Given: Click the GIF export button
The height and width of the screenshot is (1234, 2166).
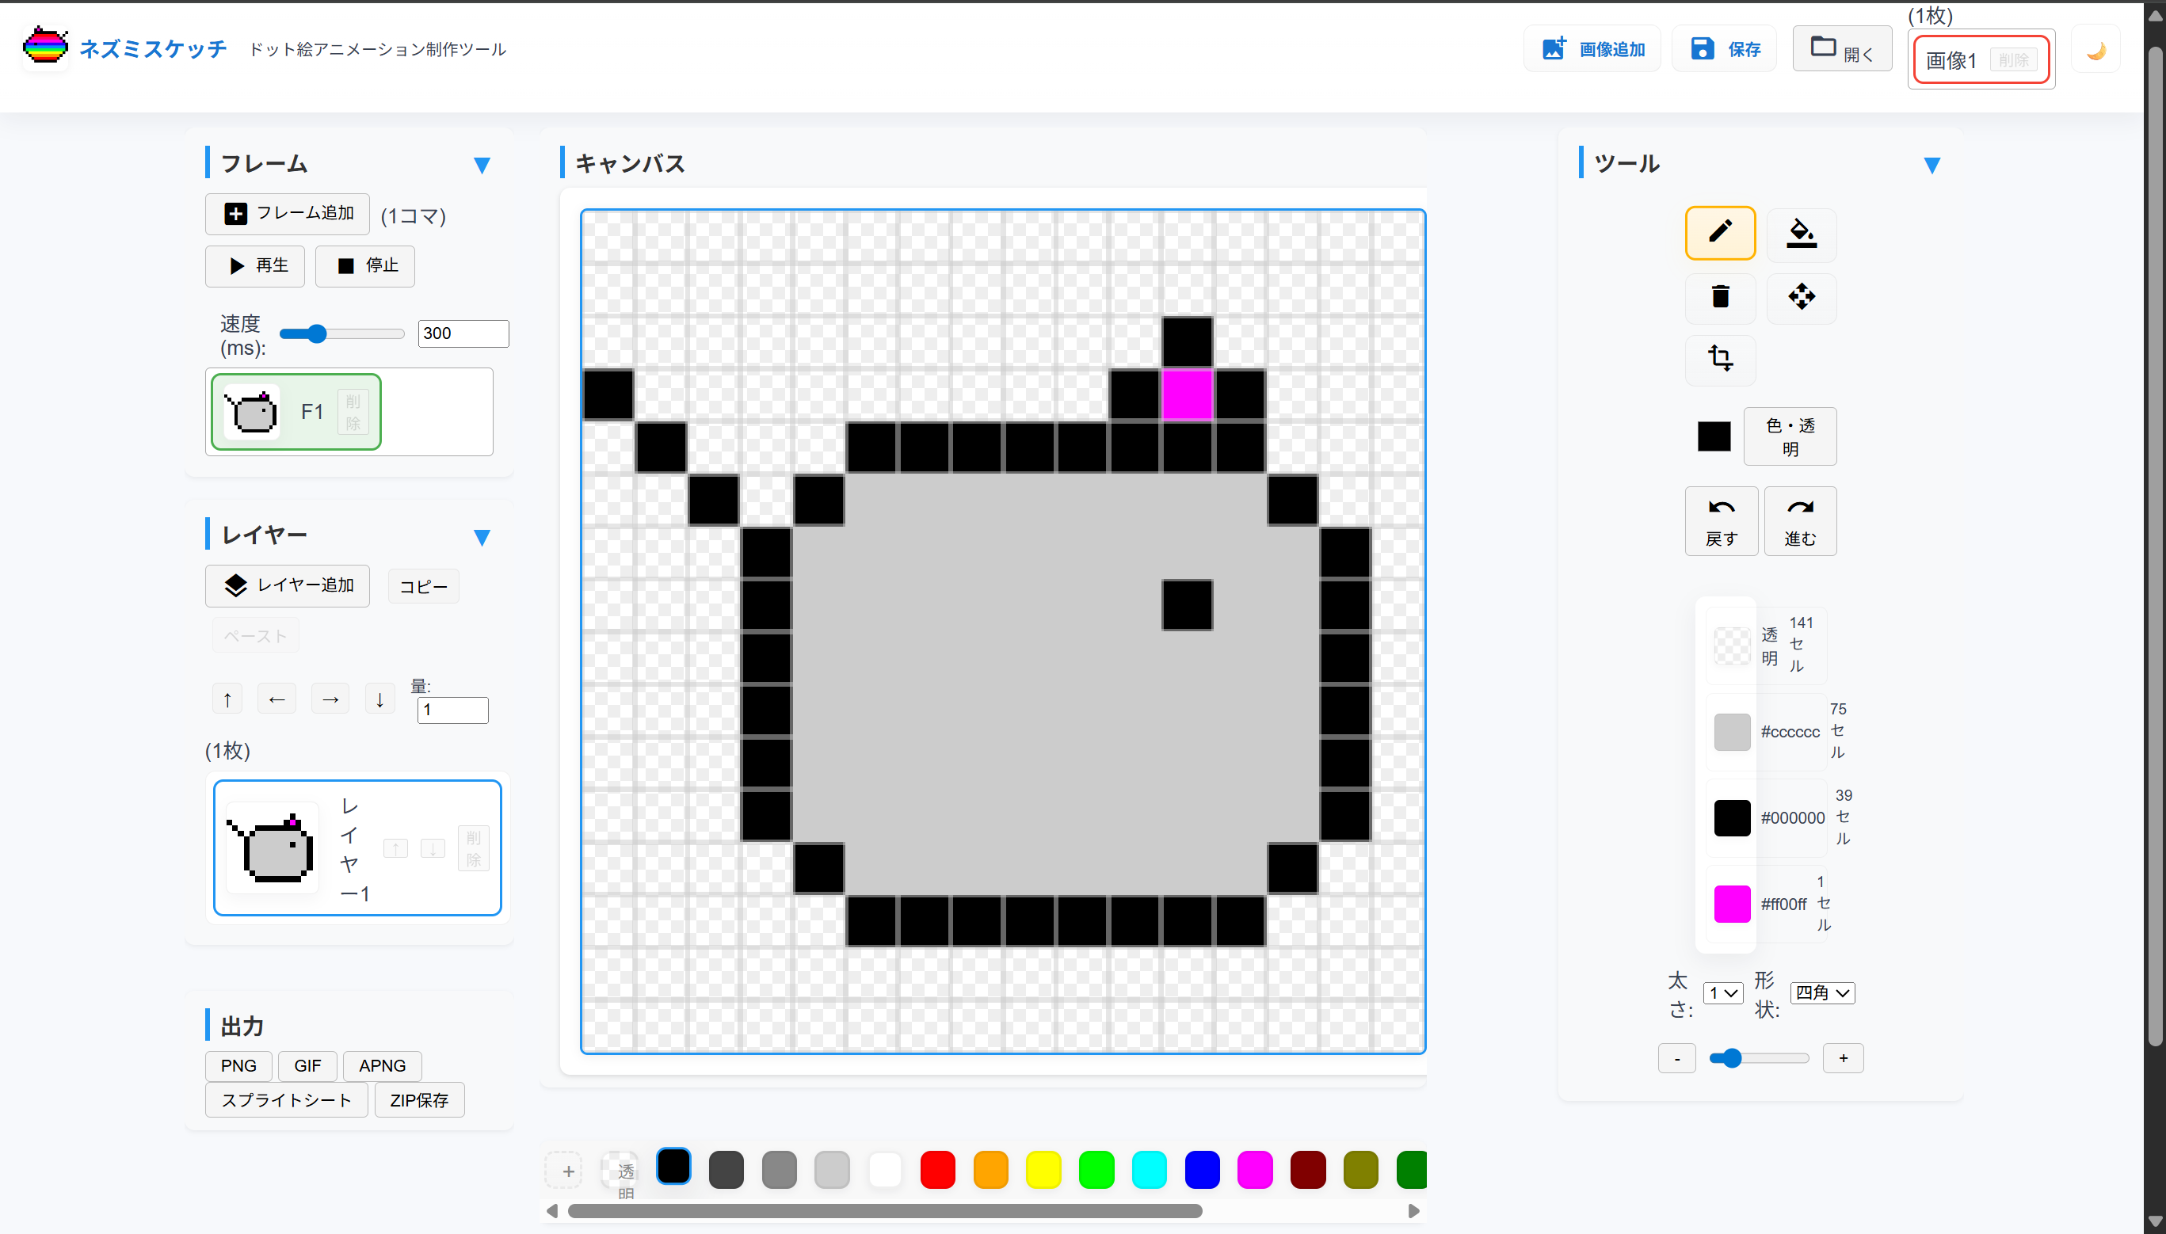Looking at the screenshot, I should (307, 1065).
